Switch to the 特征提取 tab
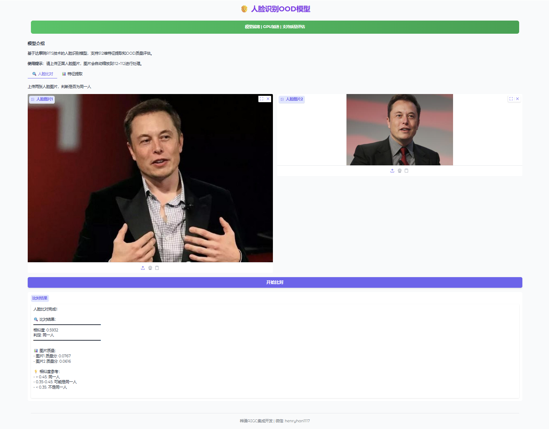 pos(72,74)
